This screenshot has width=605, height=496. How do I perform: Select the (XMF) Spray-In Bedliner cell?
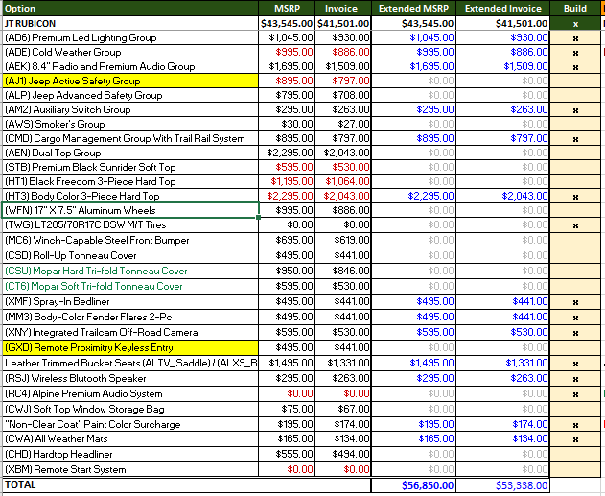(x=130, y=301)
